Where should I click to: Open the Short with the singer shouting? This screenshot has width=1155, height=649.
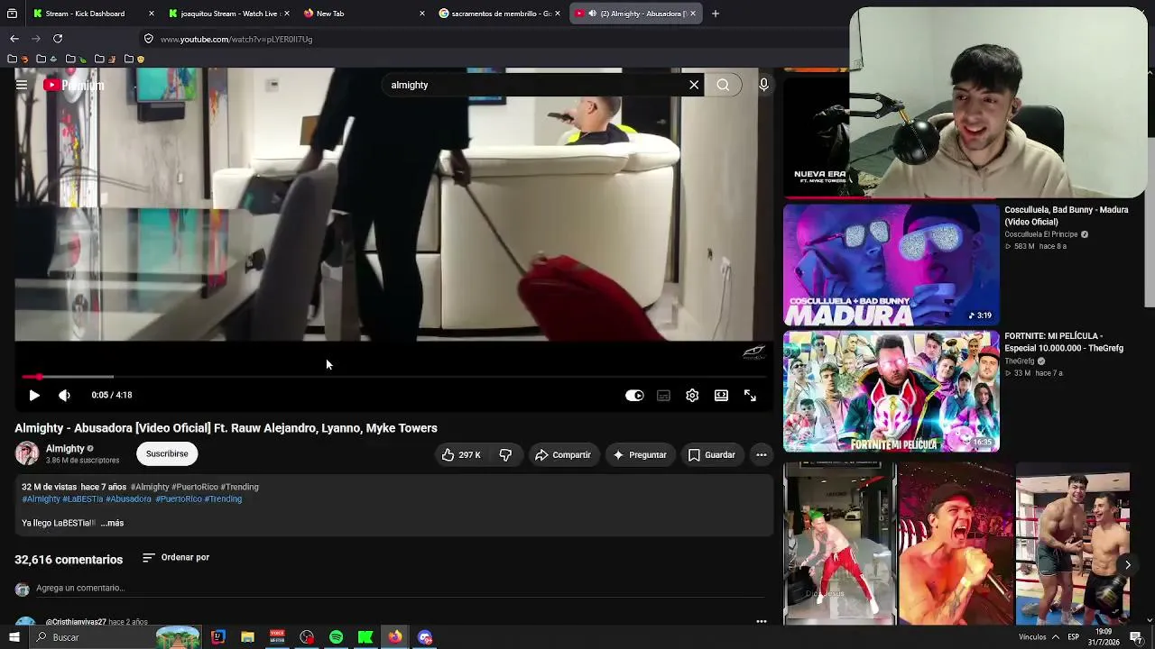click(x=956, y=544)
